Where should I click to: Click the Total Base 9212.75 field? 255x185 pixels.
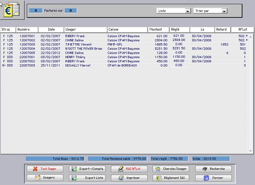(55, 159)
